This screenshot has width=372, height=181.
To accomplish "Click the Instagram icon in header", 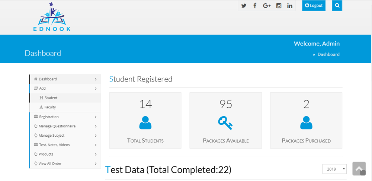I will (x=279, y=6).
